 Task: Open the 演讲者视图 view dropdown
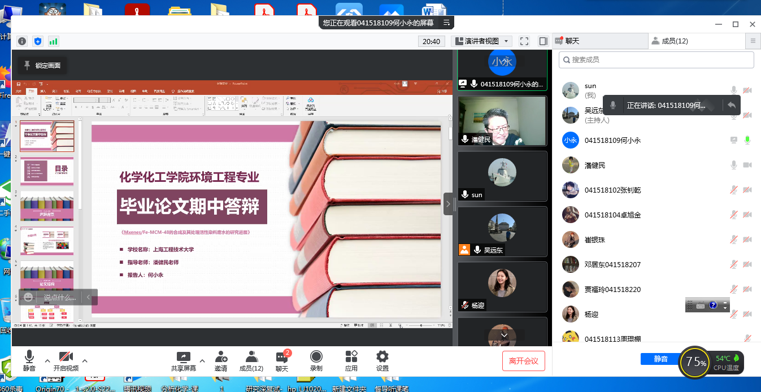point(481,41)
